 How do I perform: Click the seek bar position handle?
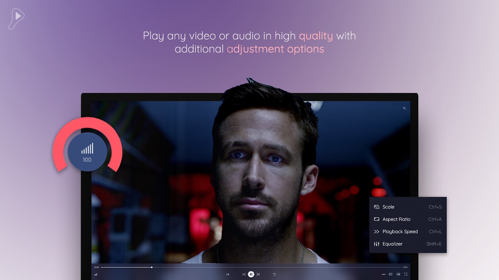point(152,267)
